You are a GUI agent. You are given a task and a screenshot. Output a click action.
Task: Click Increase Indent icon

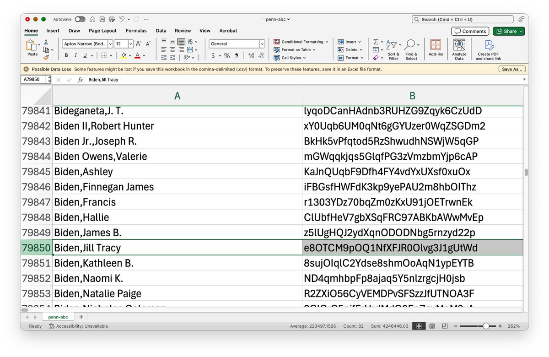[172, 58]
